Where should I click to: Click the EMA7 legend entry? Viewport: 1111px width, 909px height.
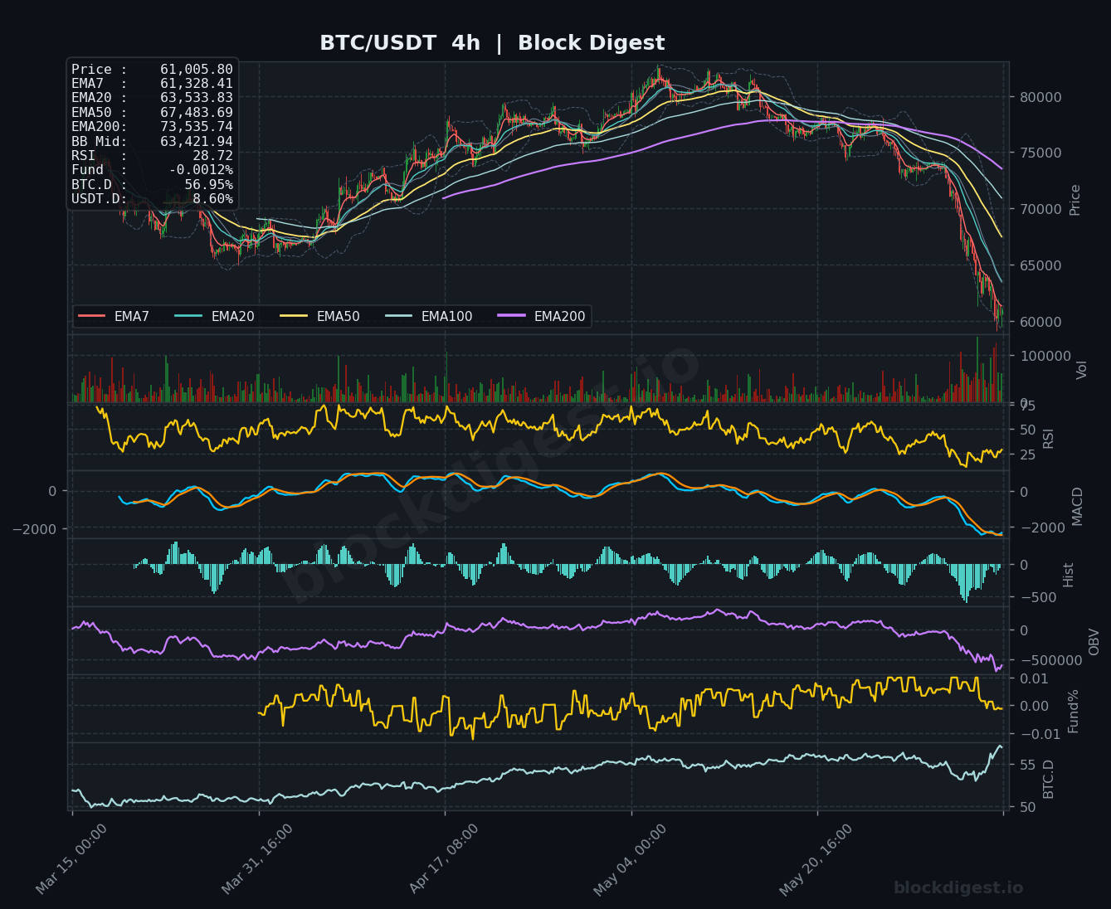pyautogui.click(x=115, y=316)
